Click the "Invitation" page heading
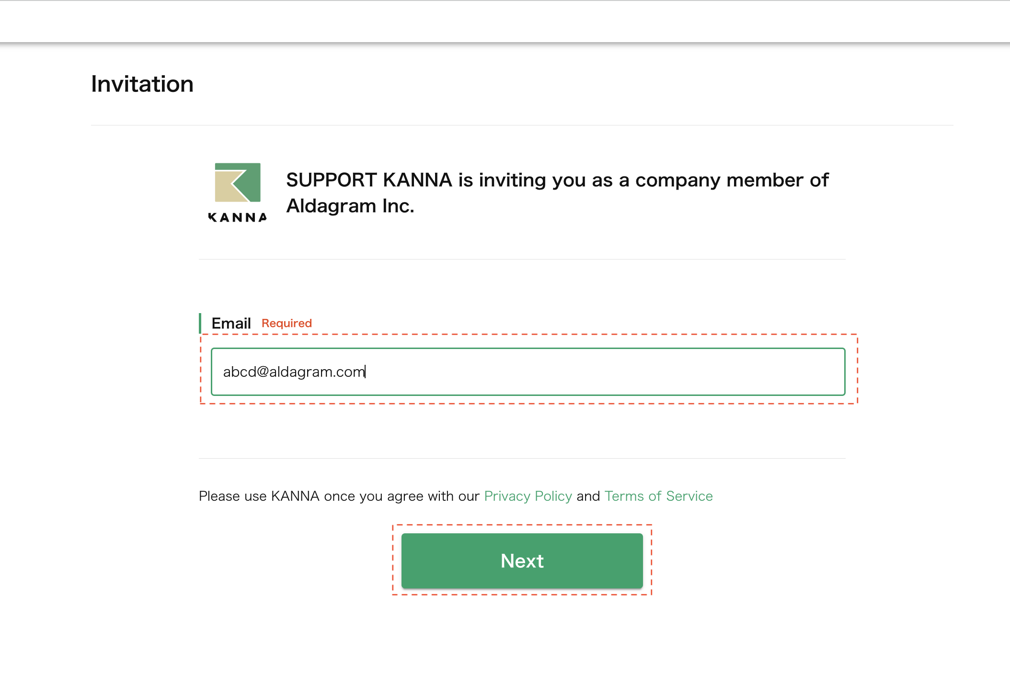This screenshot has width=1010, height=676. point(142,84)
